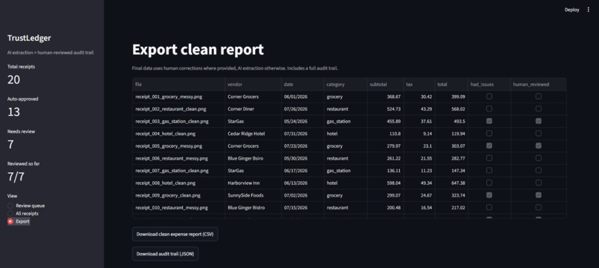Viewport: 599px width, 268px height.
Task: Select cell receipt_008_hotel_clean.png
Action: [x=178, y=183]
